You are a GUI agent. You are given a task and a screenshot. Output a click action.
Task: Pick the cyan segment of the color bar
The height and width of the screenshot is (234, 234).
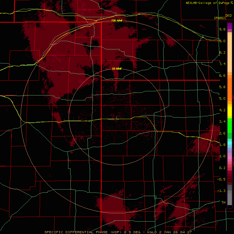point(230,143)
